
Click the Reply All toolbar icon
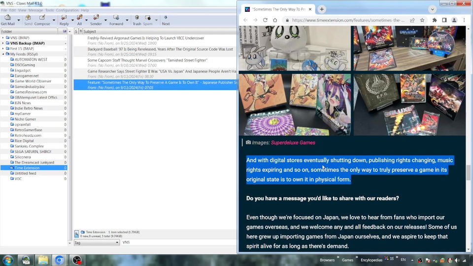79,20
